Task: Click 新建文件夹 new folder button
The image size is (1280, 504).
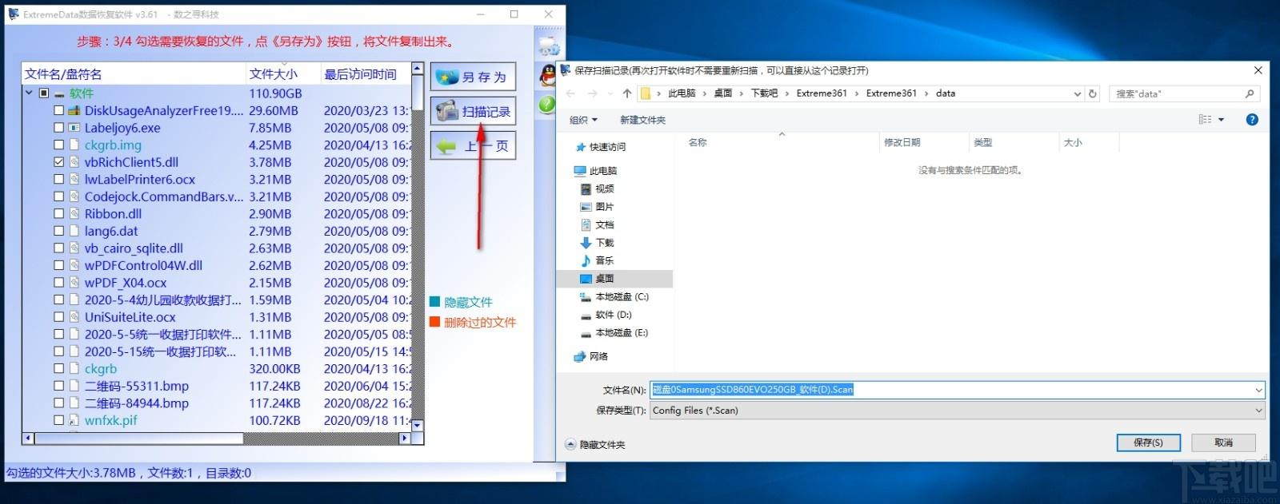Action: [x=642, y=120]
